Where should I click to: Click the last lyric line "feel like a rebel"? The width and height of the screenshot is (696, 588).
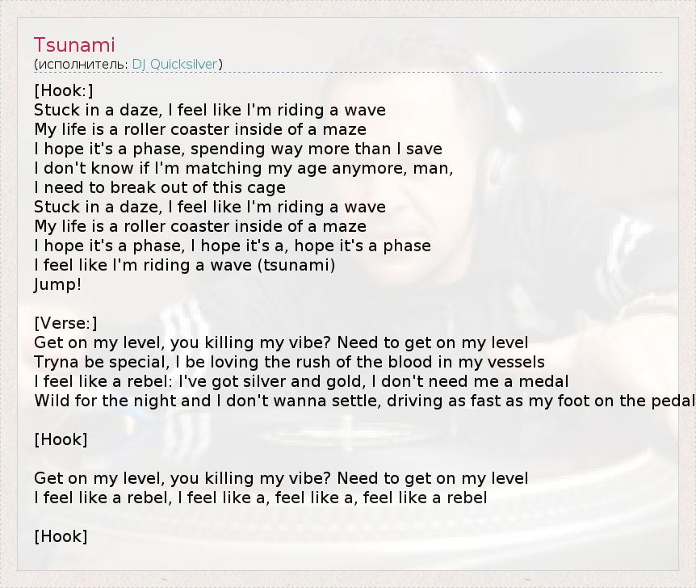click(260, 498)
